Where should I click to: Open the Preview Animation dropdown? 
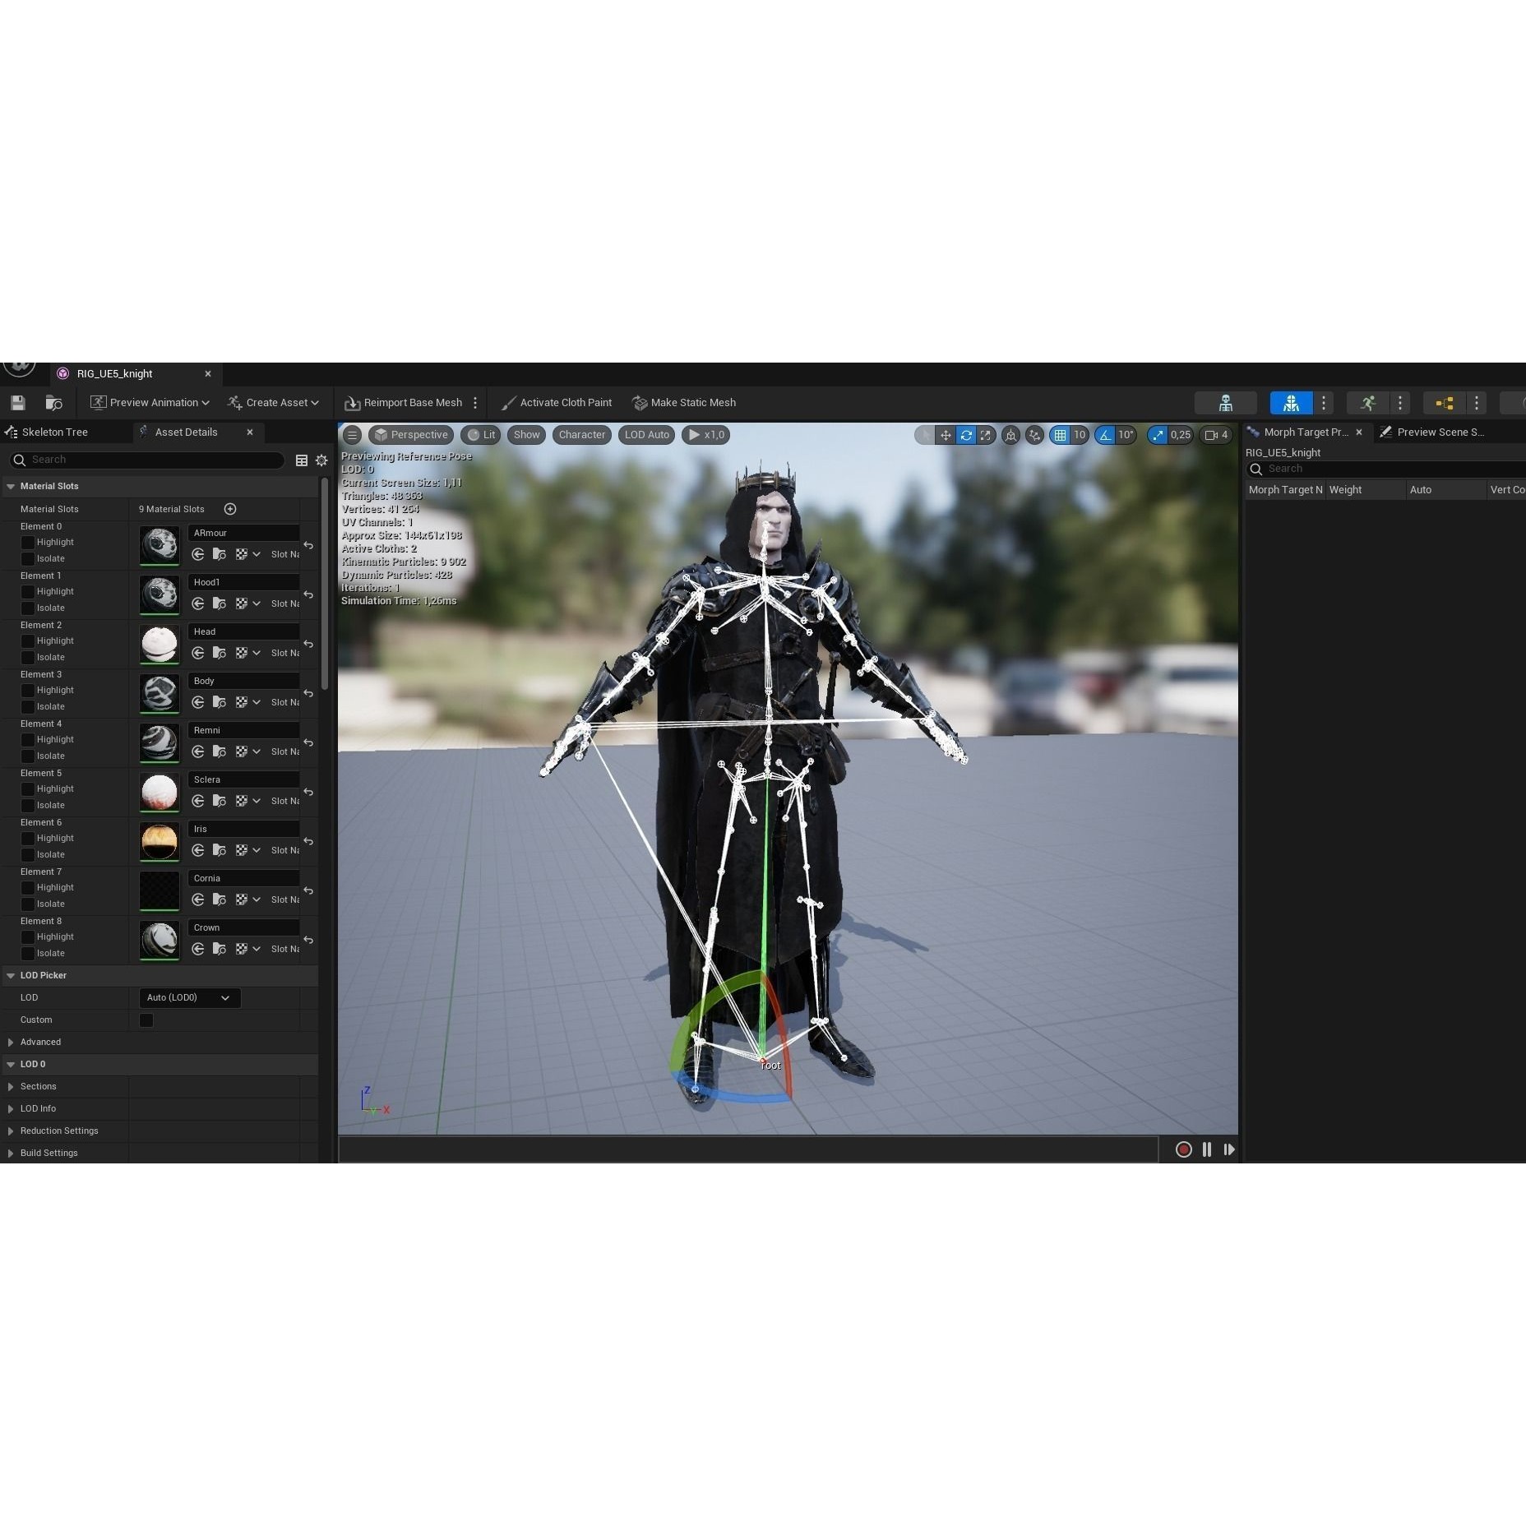150,402
